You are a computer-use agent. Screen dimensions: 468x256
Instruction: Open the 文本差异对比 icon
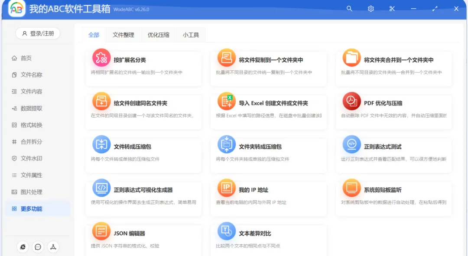227,231
